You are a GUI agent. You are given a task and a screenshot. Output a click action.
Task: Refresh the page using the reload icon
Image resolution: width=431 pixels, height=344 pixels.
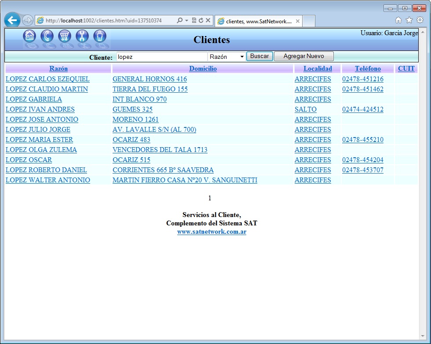[x=201, y=21]
